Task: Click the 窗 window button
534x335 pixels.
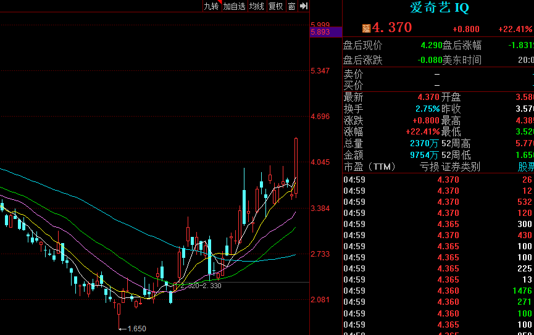Action: pyautogui.click(x=291, y=6)
